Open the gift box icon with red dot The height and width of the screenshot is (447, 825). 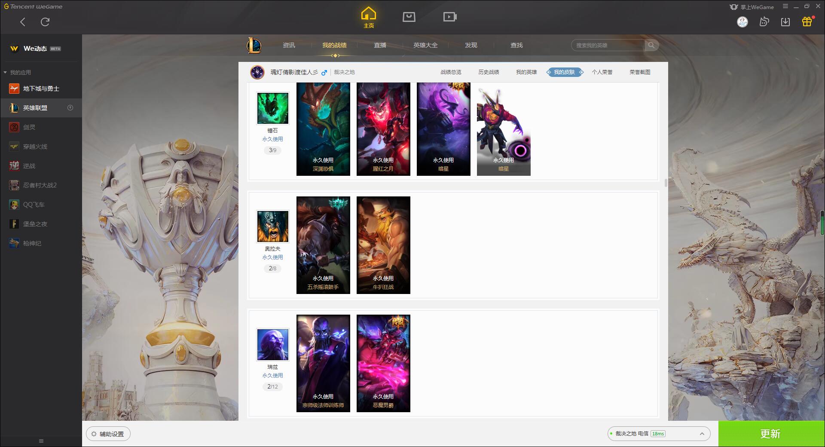(x=807, y=21)
